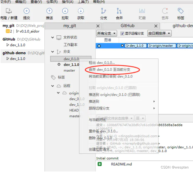Collapse the 分支 section
Image resolution: width=193 pixels, height=172 pixels.
[53, 52]
